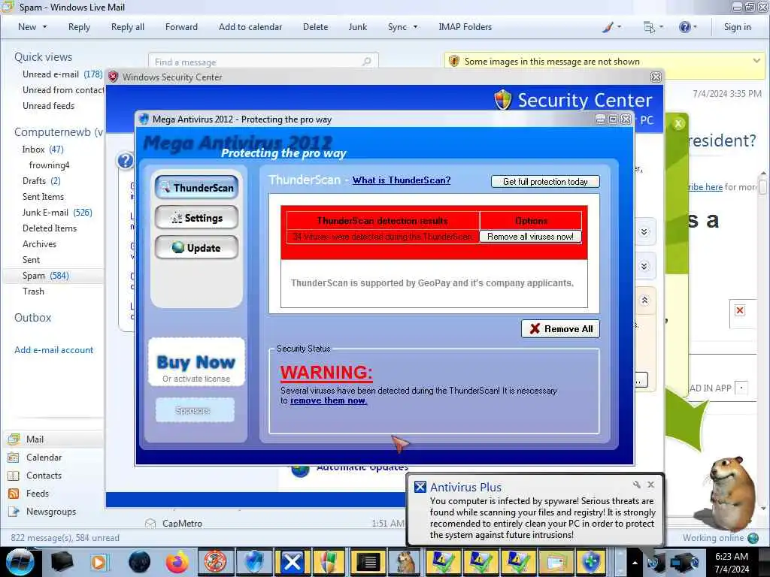770x577 pixels.
Task: Open the Junk E-mail (526) folder
Action: click(x=57, y=213)
